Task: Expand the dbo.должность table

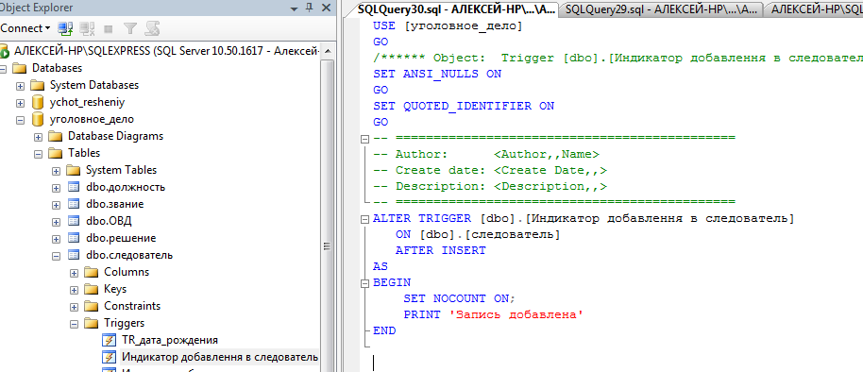Action: tap(56, 188)
